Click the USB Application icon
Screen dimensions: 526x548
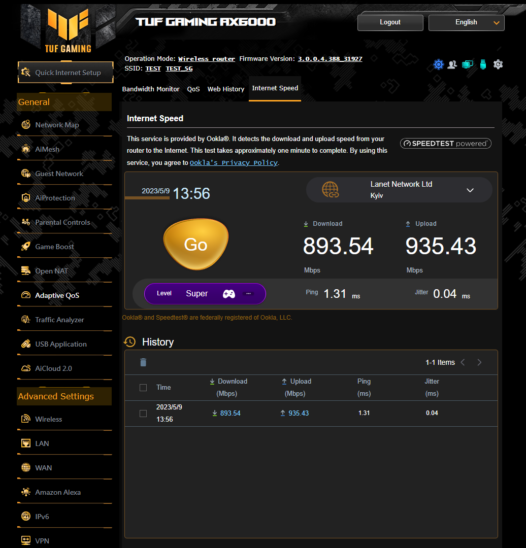pos(26,344)
